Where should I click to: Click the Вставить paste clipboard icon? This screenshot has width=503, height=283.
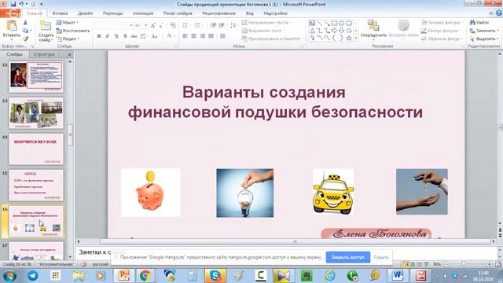click(12, 26)
